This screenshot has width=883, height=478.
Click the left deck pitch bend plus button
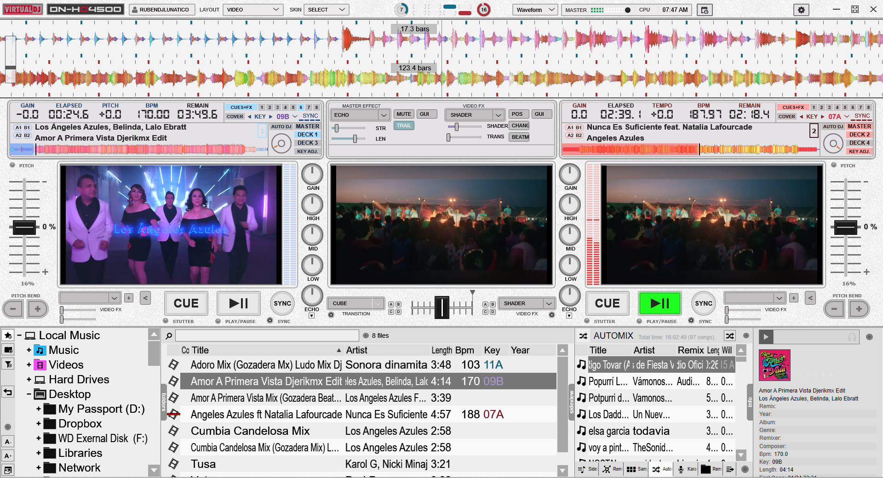(38, 309)
